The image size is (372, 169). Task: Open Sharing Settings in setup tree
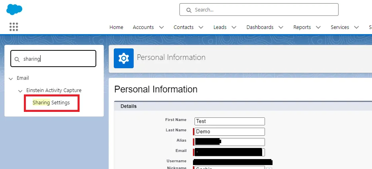coord(51,103)
